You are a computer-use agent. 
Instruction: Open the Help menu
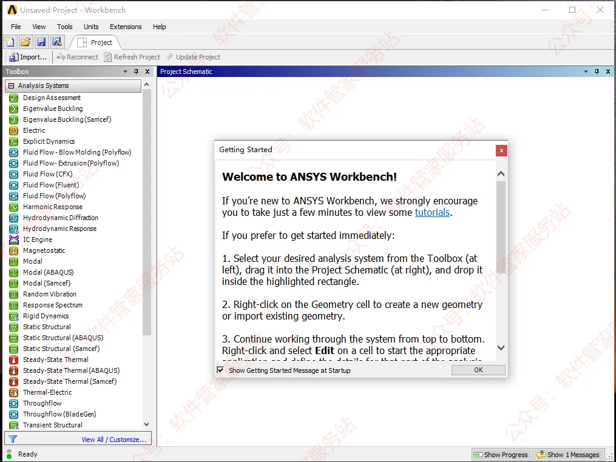[160, 27]
